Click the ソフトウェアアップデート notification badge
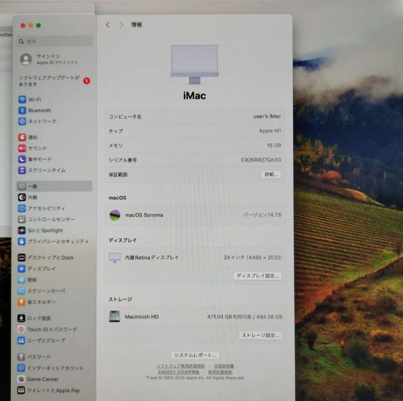This screenshot has height=401, width=403. coord(87,81)
